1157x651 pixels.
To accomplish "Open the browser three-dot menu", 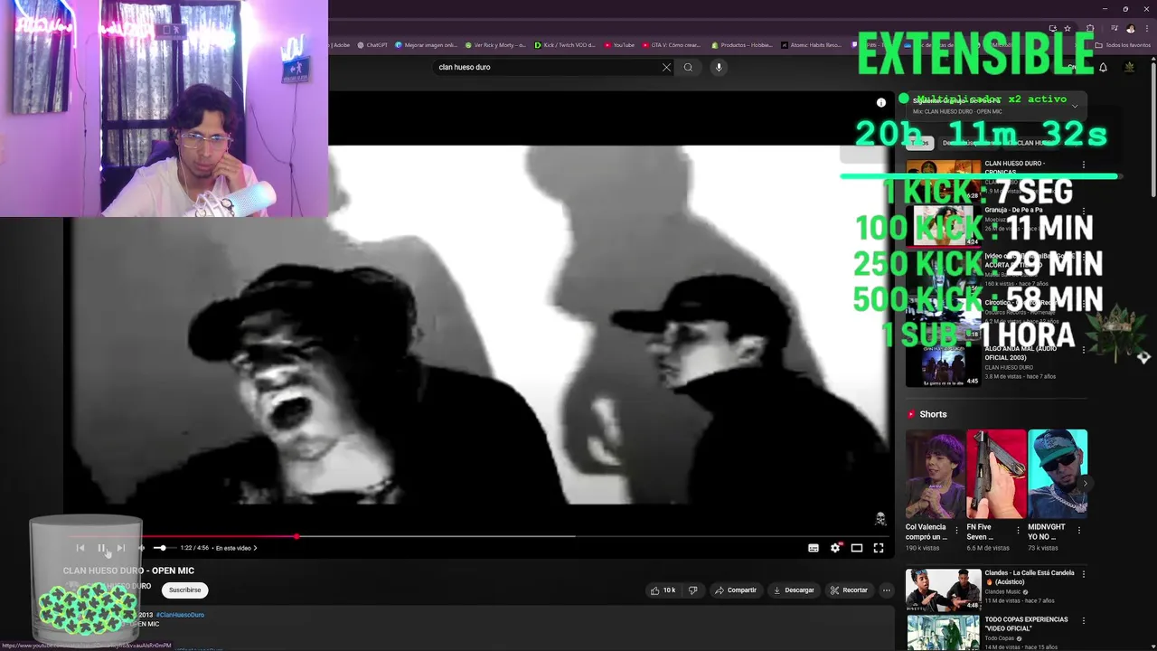I will point(1146,28).
